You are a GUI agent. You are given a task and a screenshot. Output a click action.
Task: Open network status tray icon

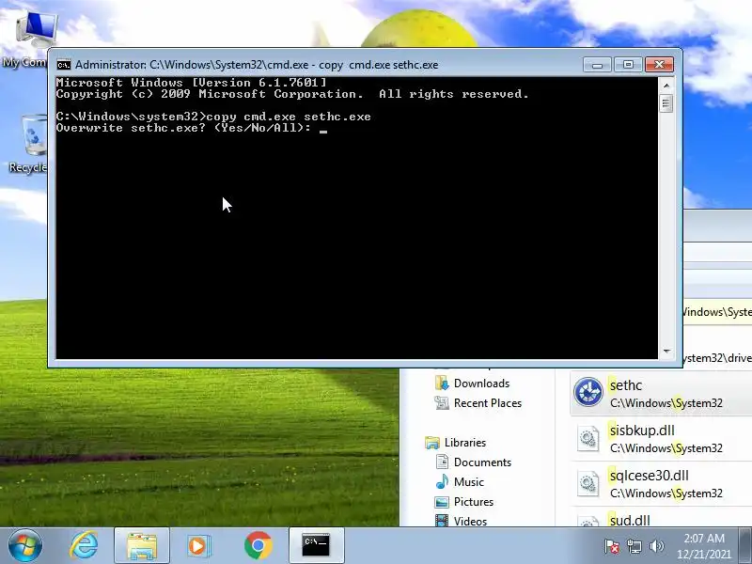point(634,546)
